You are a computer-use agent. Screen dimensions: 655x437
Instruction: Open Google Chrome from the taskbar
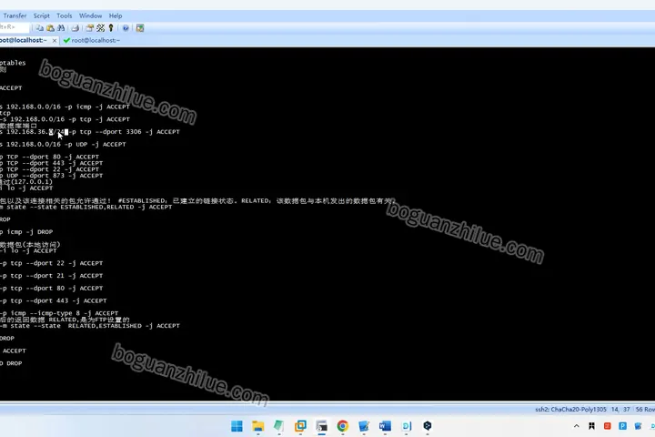click(343, 426)
